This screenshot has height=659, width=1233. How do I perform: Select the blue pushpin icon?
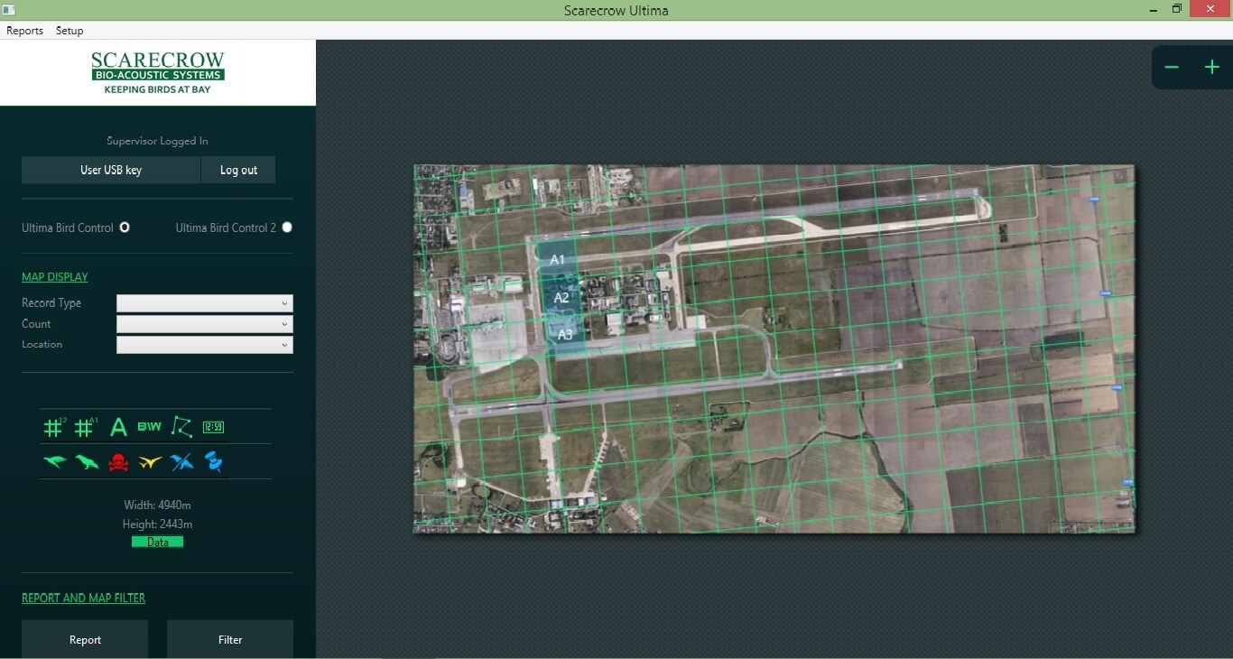click(213, 462)
